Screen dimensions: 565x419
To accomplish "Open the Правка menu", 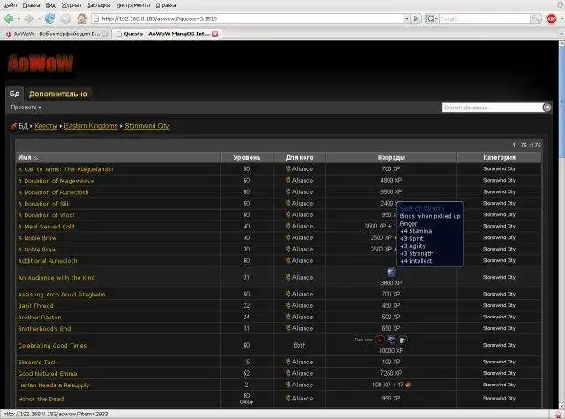I will pos(32,5).
